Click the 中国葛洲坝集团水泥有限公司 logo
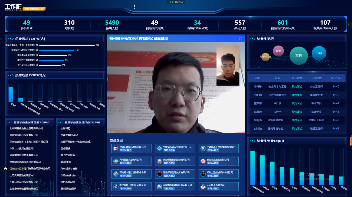352x197 pixels. (x=159, y=187)
